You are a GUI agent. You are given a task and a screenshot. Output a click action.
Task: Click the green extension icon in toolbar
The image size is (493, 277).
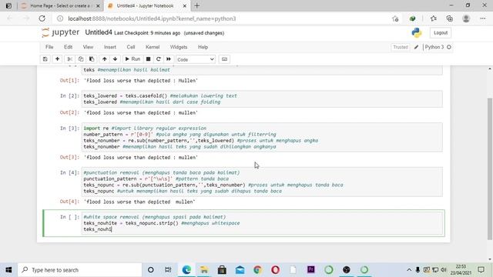[413, 18]
